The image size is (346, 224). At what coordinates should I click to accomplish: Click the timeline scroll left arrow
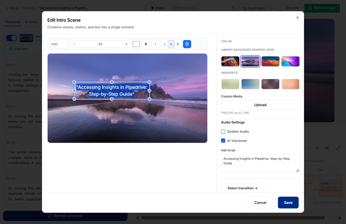[x=137, y=218]
